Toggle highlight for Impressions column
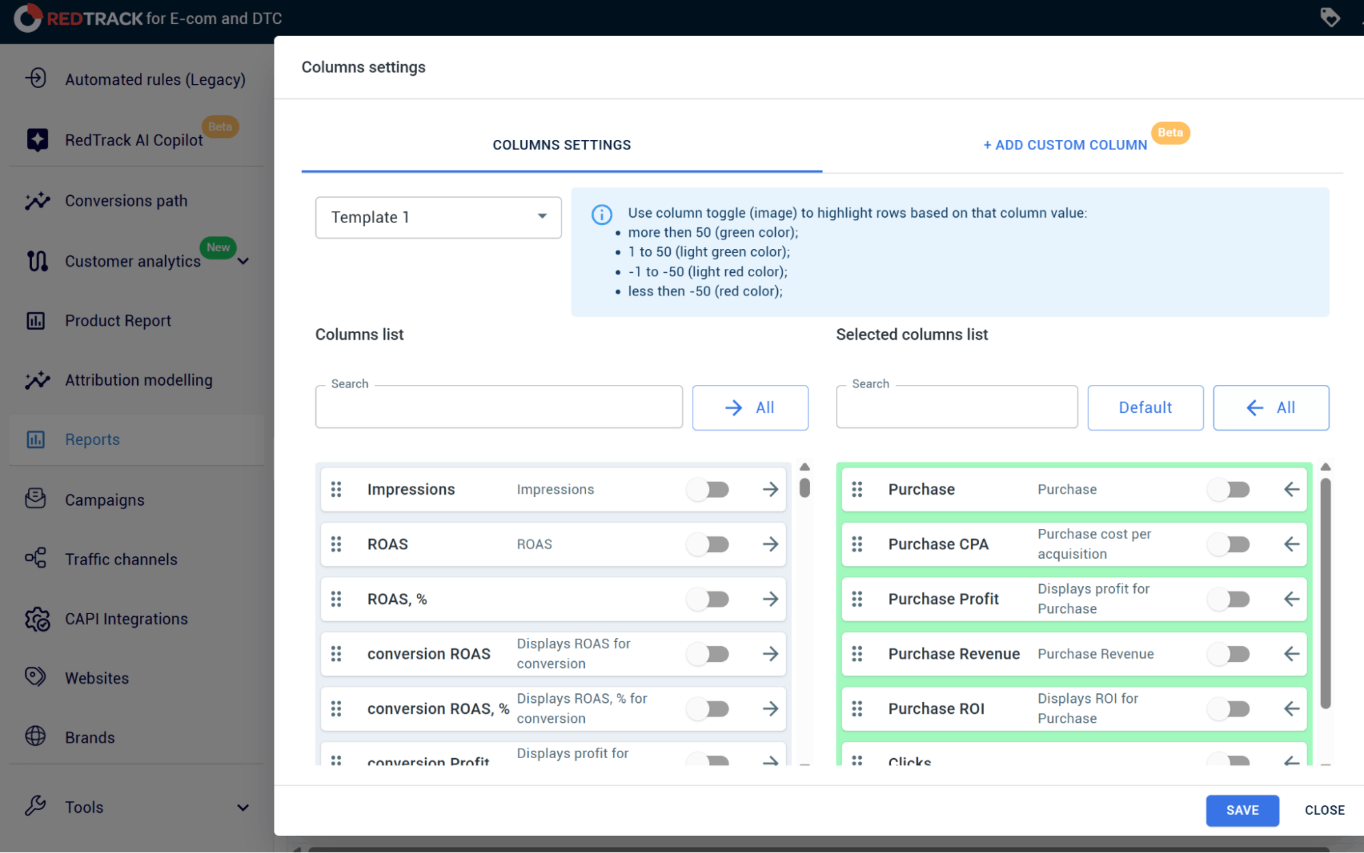The image size is (1364, 853). pos(708,489)
